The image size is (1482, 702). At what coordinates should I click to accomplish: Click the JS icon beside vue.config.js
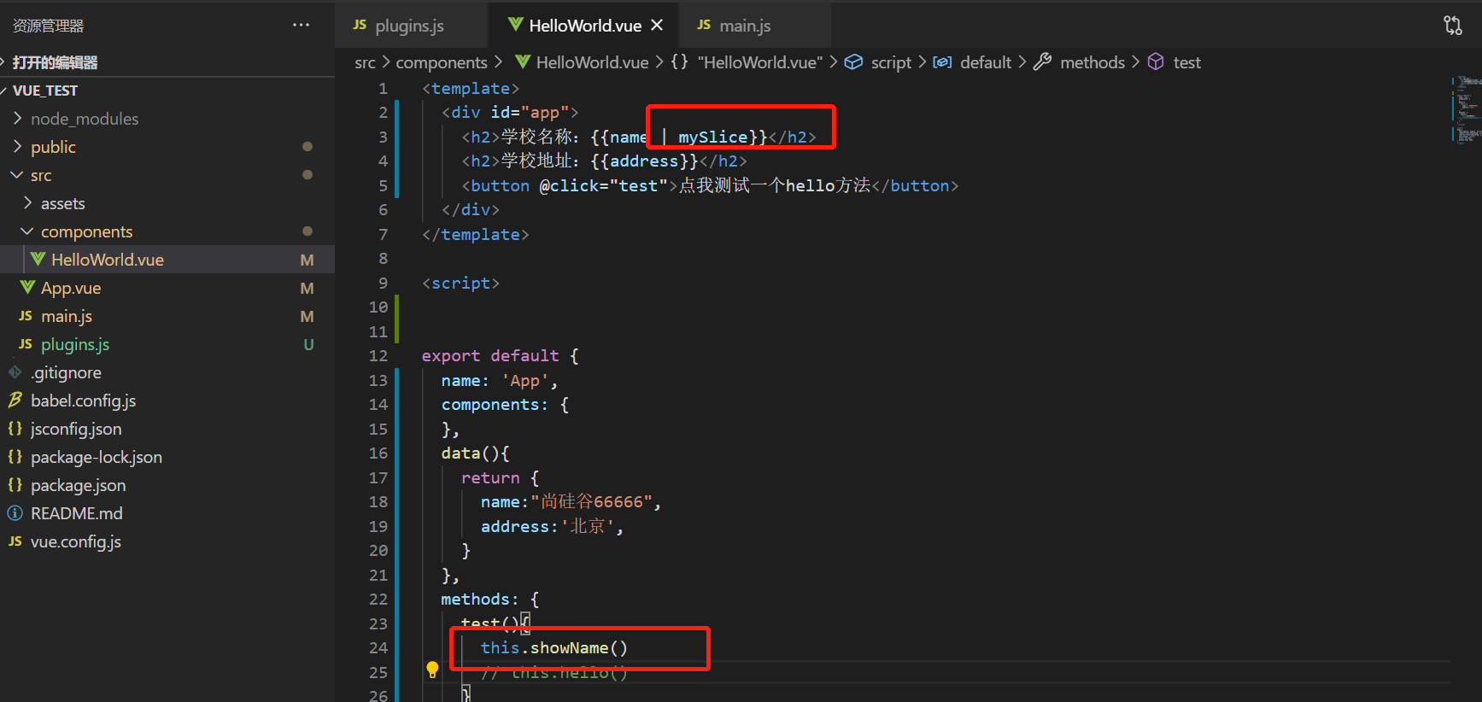pyautogui.click(x=15, y=541)
